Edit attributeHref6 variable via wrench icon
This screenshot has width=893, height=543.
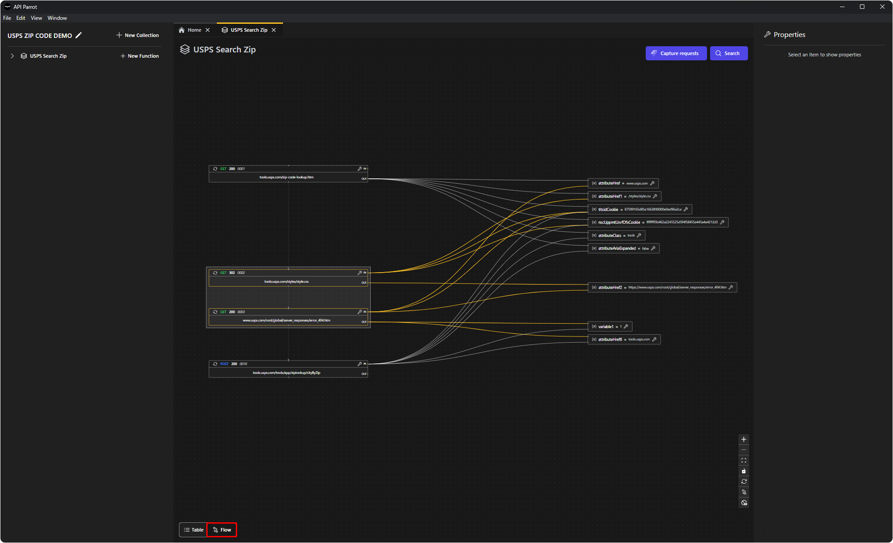click(x=655, y=339)
